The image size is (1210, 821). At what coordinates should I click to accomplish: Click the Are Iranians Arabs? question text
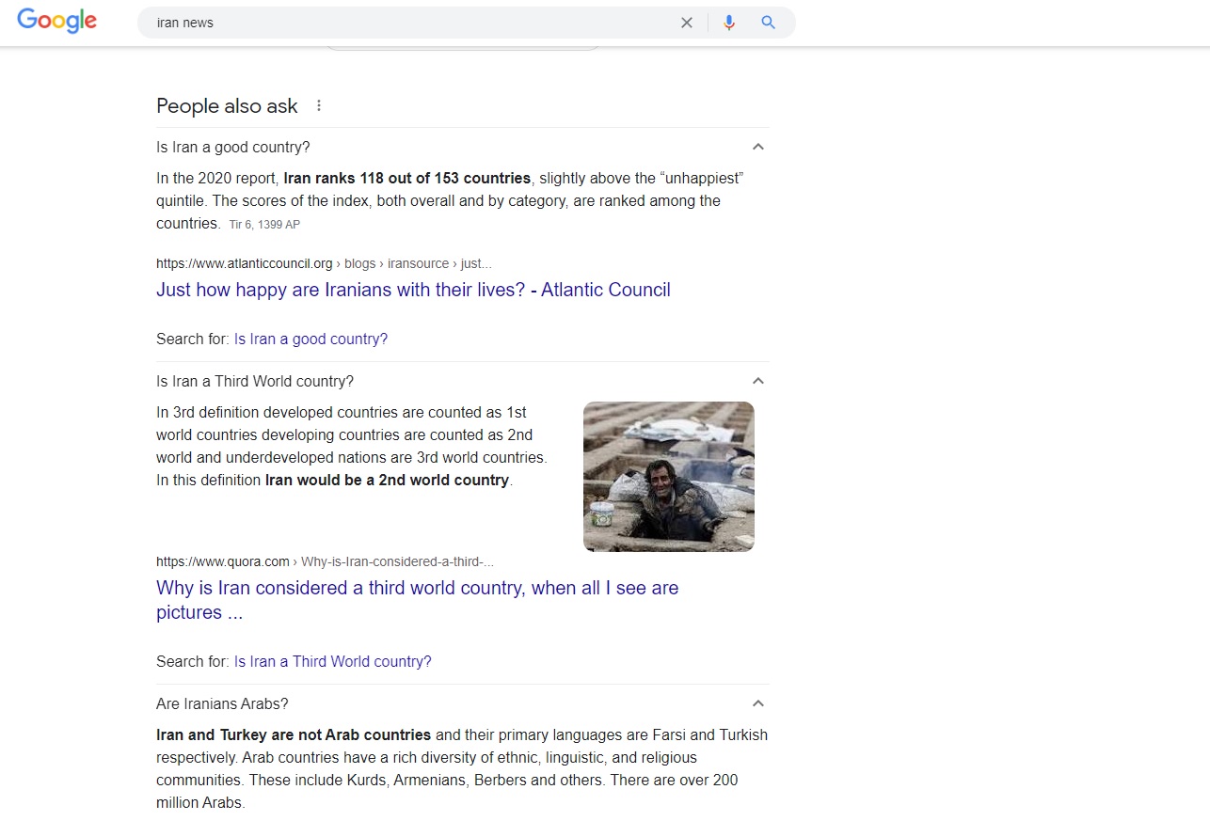222,703
